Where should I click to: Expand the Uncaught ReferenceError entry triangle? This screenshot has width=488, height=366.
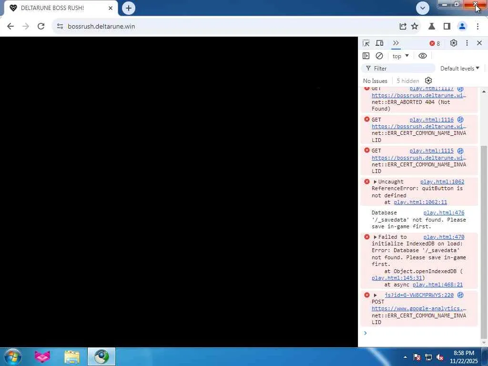click(x=375, y=182)
